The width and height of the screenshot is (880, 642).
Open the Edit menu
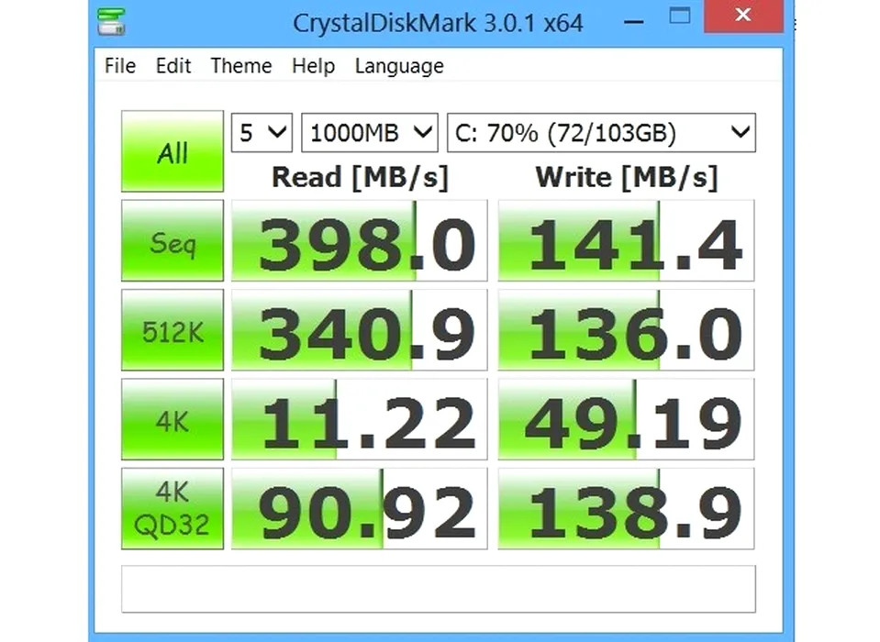[x=173, y=66]
